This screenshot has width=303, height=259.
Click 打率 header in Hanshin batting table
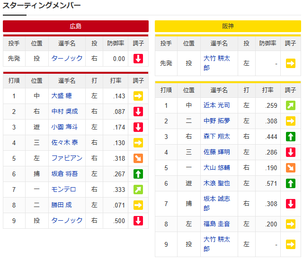coord(267,90)
